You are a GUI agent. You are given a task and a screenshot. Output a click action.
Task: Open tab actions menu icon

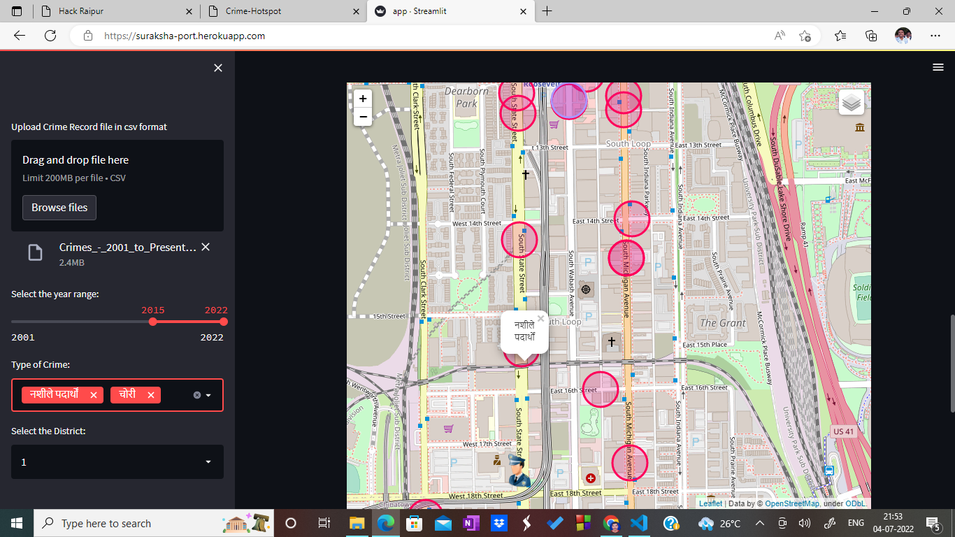(17, 11)
